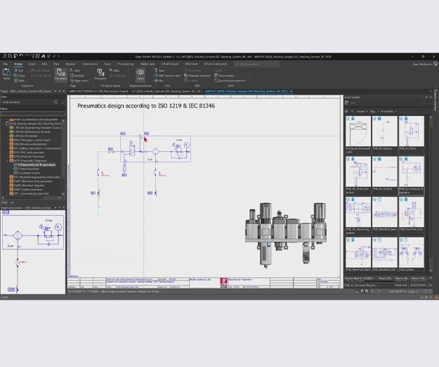This screenshot has height=367, width=439.
Task: Click the Insert center vertical scrollbar
Action: click(x=431, y=193)
